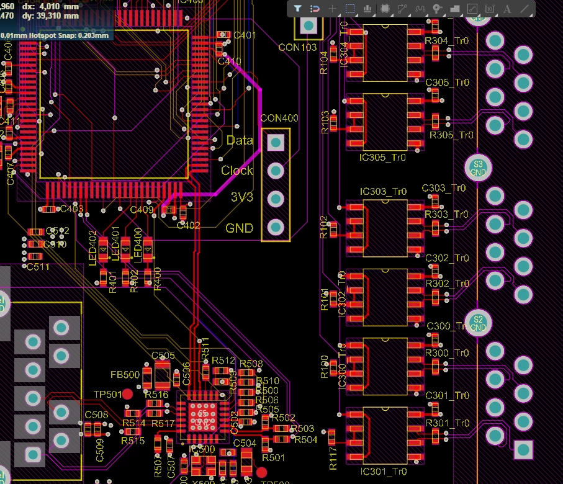This screenshot has height=484, width=563.
Task: Select the C505 designator
Action: (163, 356)
